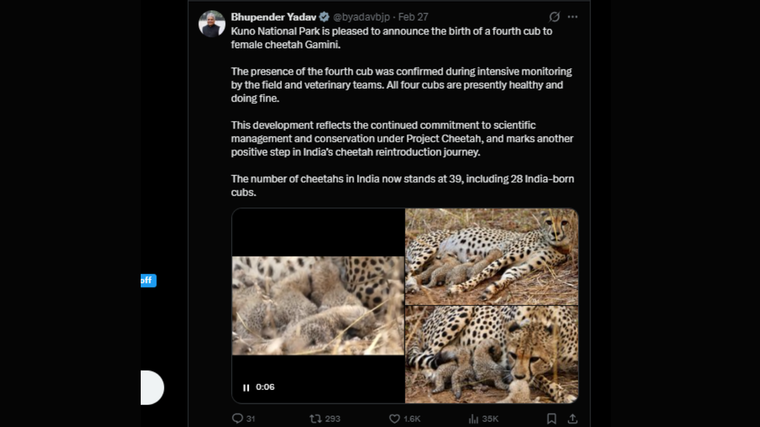Open the Feb 27 post timestamp
This screenshot has height=427, width=760.
coord(413,17)
